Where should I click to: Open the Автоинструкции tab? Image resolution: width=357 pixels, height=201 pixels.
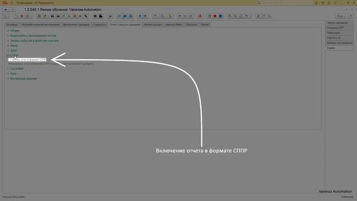click(x=153, y=25)
